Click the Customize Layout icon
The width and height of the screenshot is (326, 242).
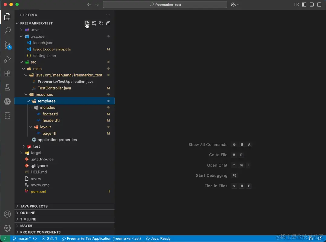[296, 5]
